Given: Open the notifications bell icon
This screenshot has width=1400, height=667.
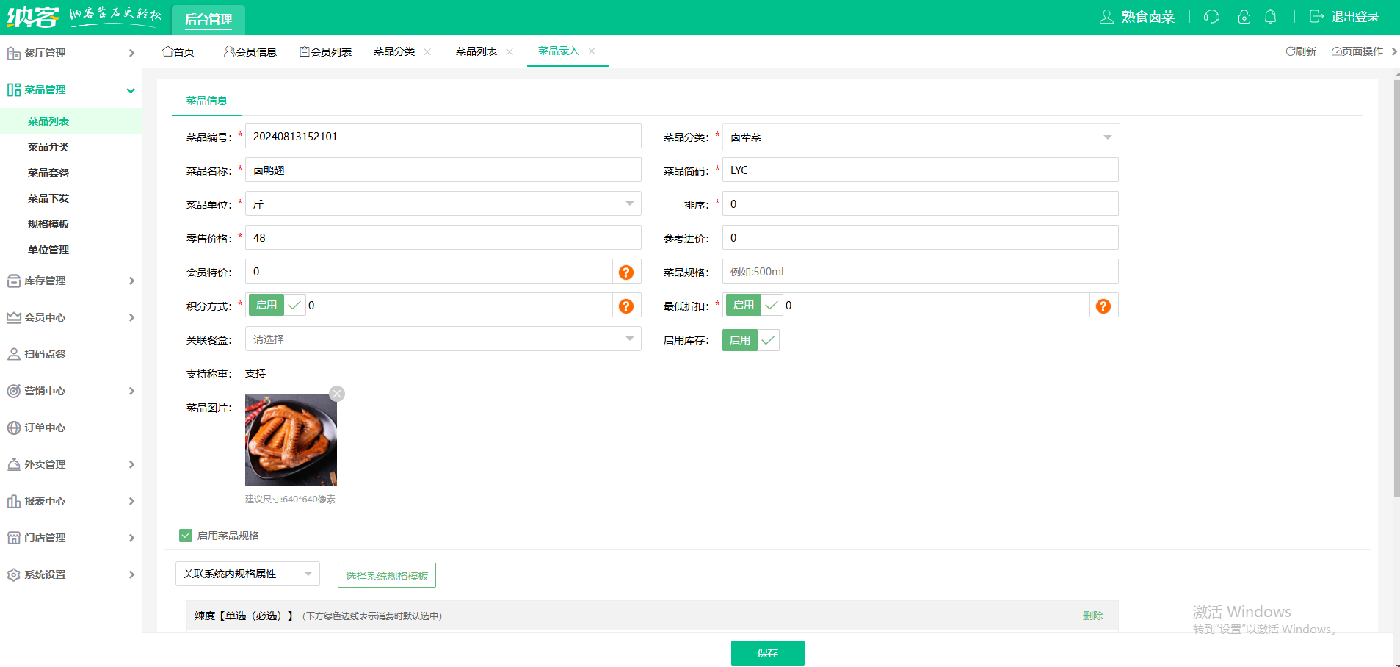Looking at the screenshot, I should click(1270, 17).
